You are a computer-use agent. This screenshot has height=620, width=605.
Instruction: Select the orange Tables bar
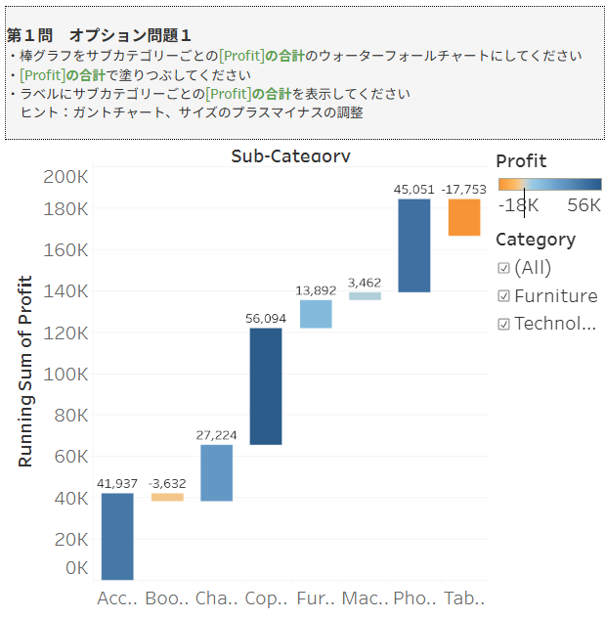464,217
